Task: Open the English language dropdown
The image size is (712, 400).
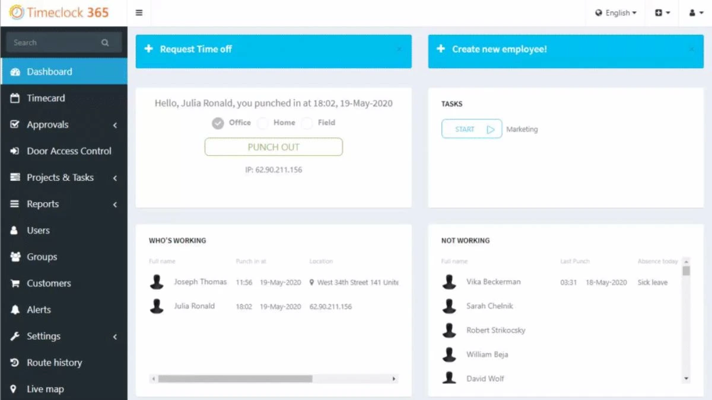Action: (616, 13)
